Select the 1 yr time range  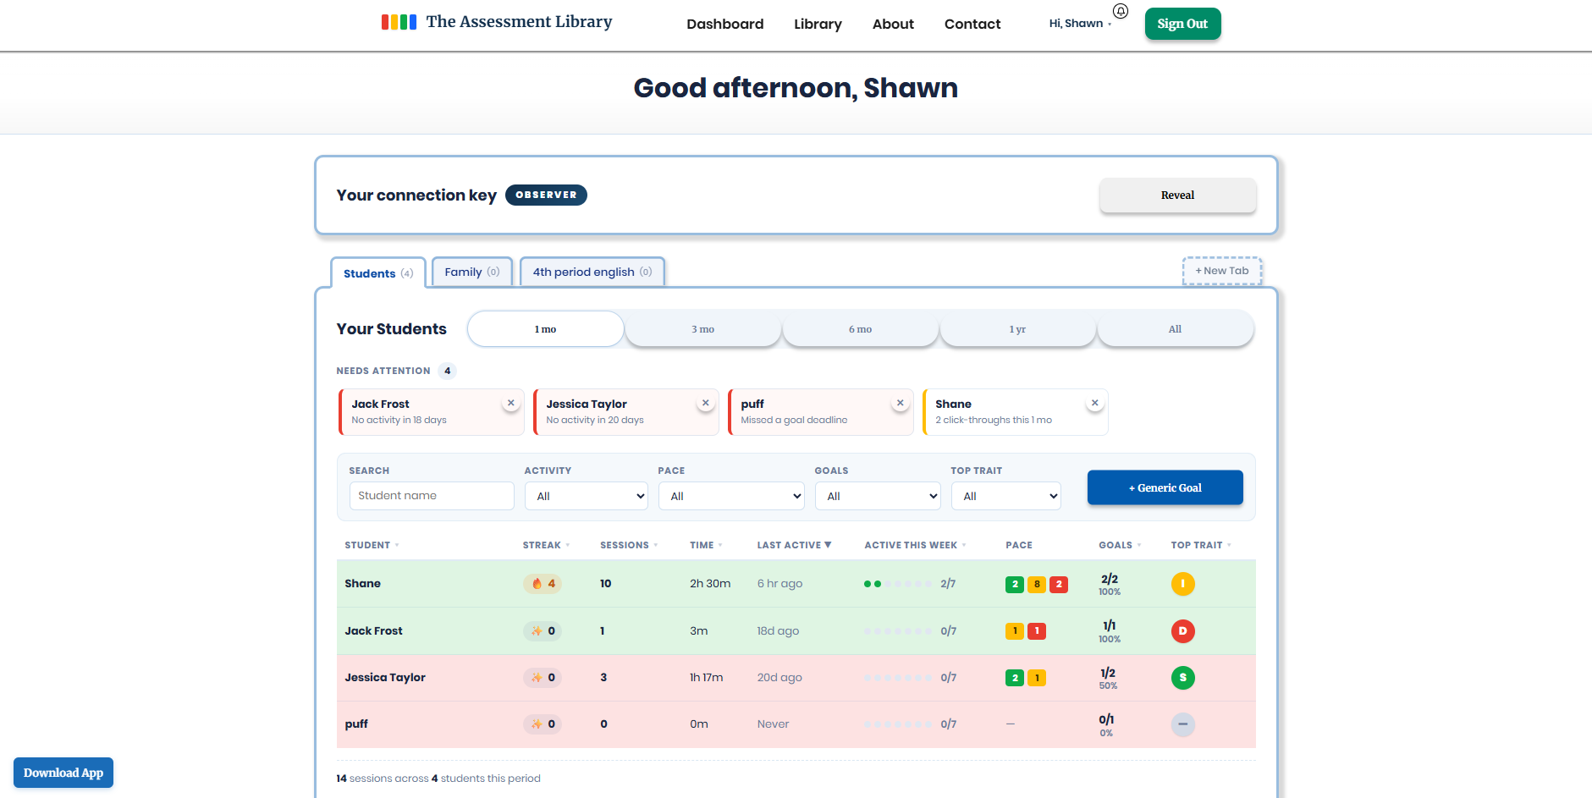point(1018,329)
